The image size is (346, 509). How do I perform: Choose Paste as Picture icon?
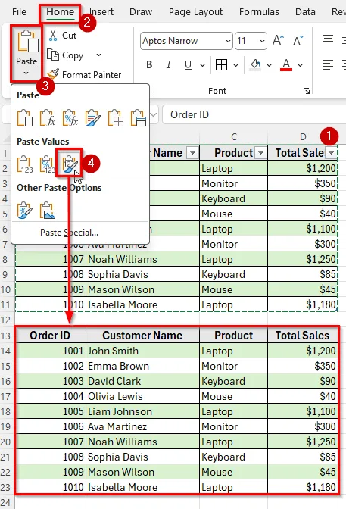[x=48, y=211]
